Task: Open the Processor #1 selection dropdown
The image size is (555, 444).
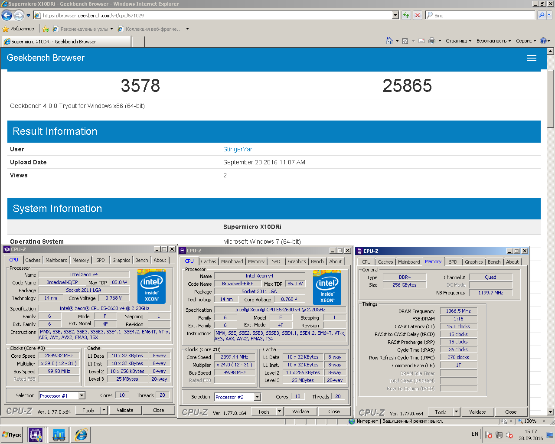Action: click(x=82, y=395)
